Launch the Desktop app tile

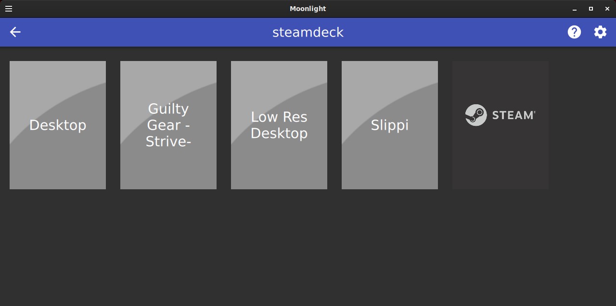[x=58, y=125]
